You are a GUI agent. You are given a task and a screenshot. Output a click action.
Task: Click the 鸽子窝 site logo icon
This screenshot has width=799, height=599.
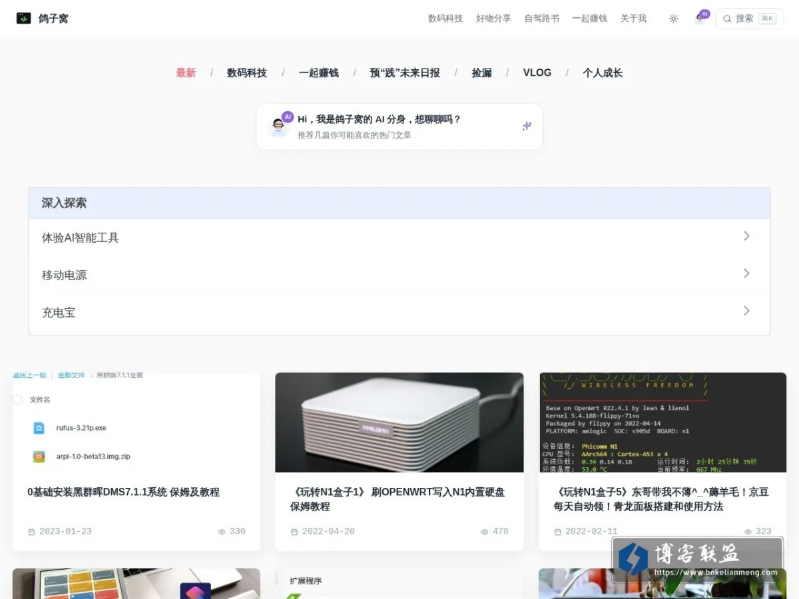(24, 19)
